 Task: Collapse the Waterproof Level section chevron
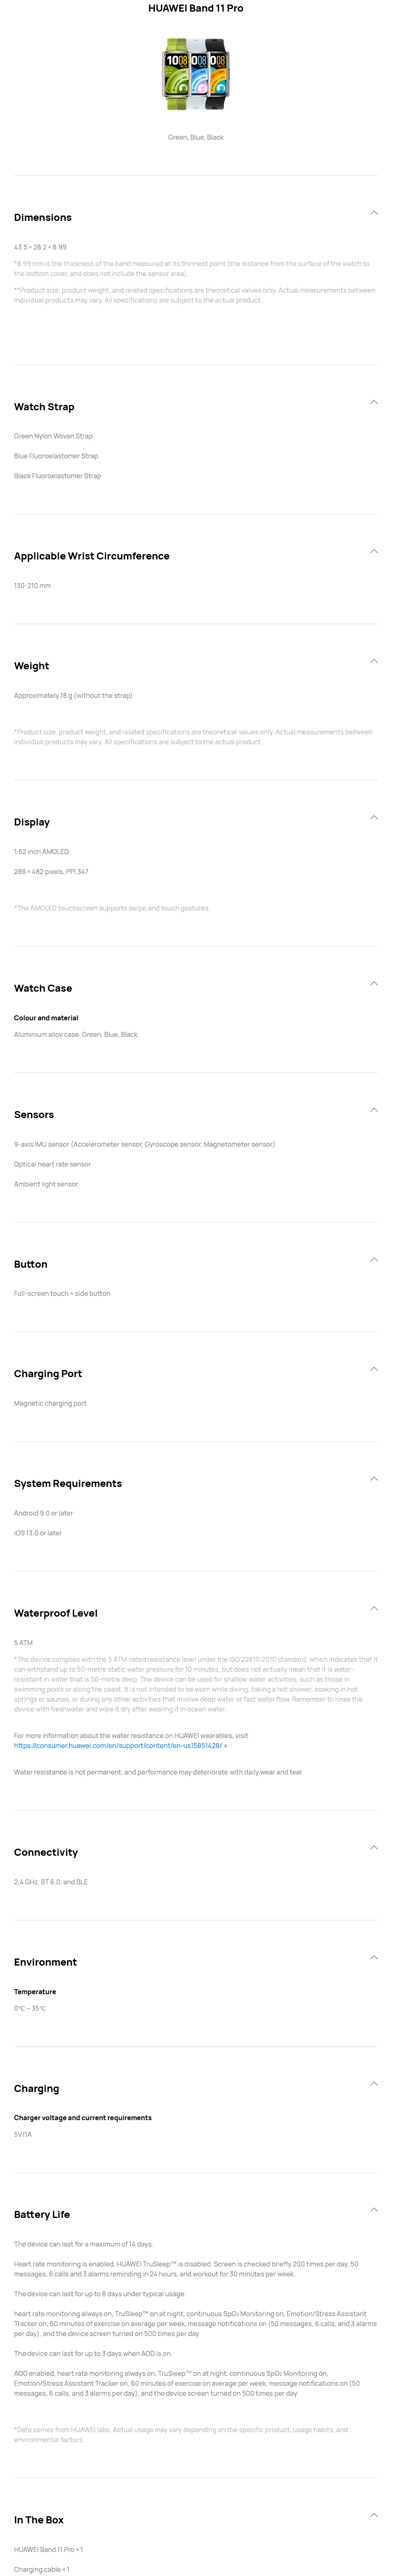pos(373,1608)
